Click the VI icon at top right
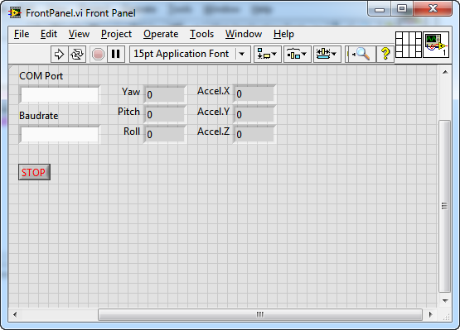Screen dimensions: 460x330 tap(436, 45)
